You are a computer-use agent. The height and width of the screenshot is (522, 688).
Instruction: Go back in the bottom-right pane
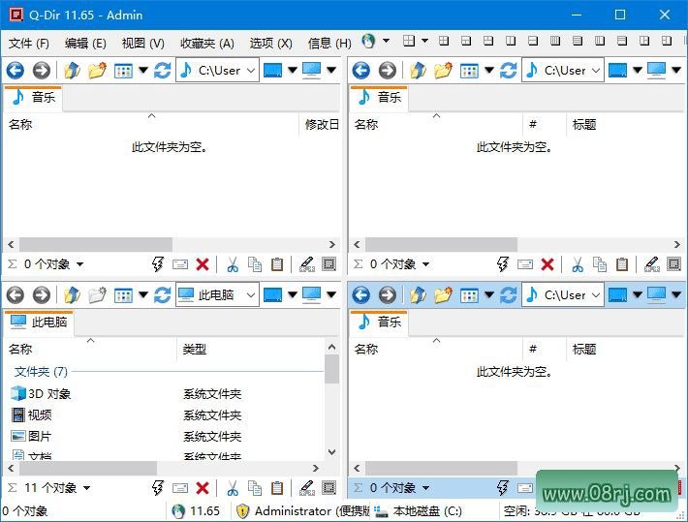(360, 294)
